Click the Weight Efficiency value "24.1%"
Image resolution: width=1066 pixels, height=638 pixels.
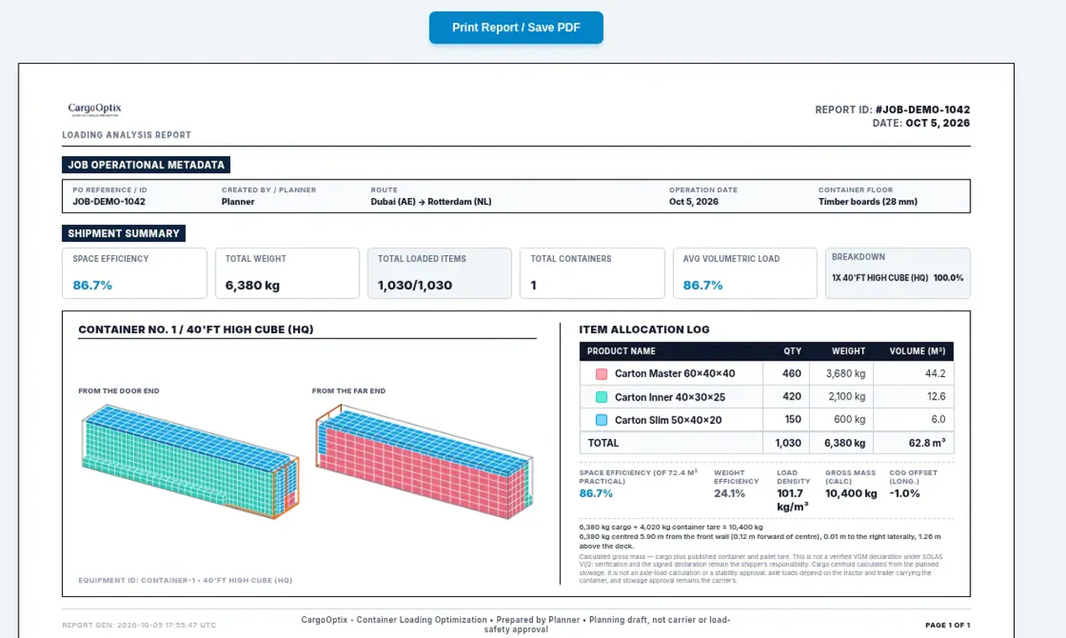pyautogui.click(x=729, y=494)
